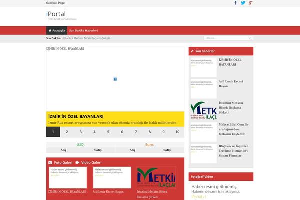Select slide 4 in slider pagination
This screenshot has height=200, width=300.
click(94, 132)
